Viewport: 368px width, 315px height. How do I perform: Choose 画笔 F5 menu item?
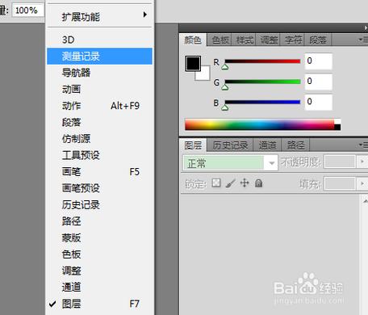(99, 171)
